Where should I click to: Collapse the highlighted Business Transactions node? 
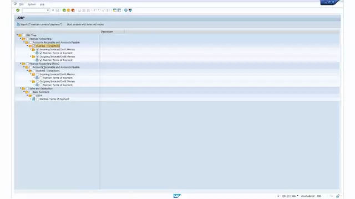(x=27, y=46)
